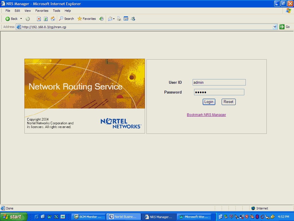294x221 pixels.
Task: Open the Favorites menu
Action: (42, 11)
